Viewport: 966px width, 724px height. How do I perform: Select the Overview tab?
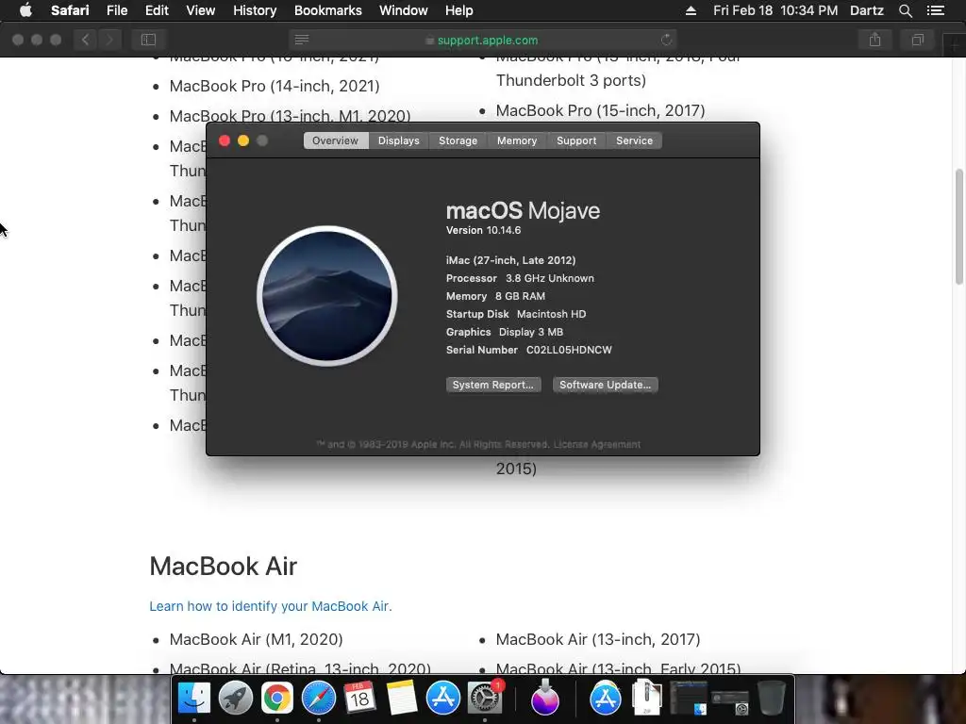335,140
